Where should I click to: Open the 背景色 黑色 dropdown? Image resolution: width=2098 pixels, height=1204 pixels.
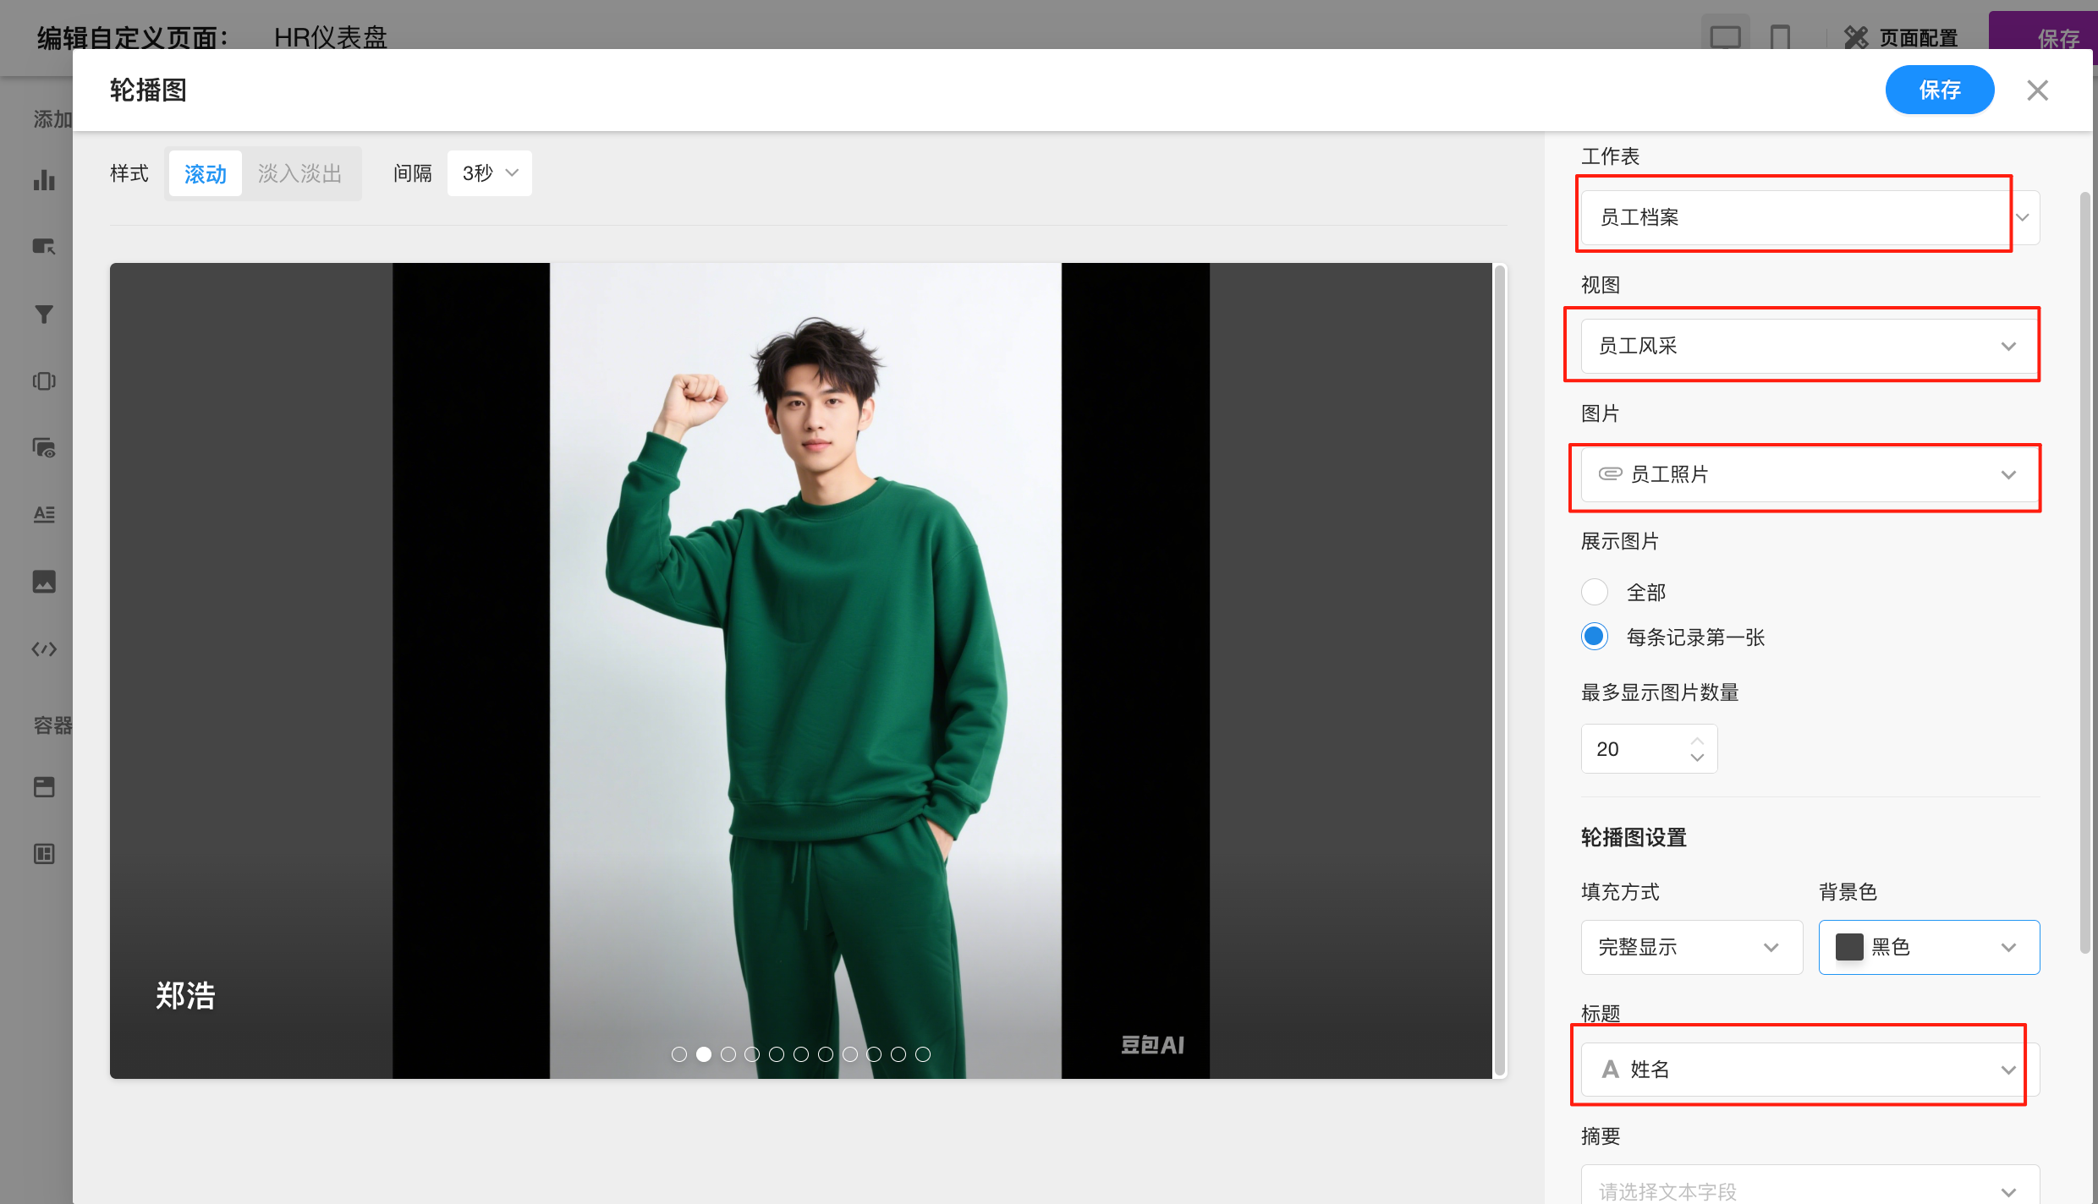click(1929, 947)
